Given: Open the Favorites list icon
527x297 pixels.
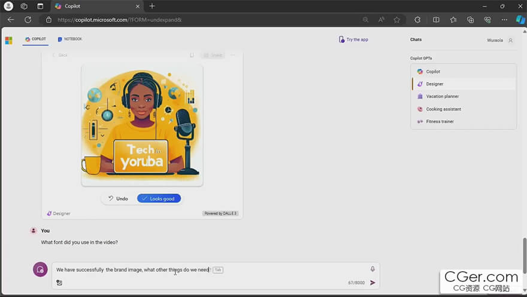Looking at the screenshot, I should coord(453,20).
